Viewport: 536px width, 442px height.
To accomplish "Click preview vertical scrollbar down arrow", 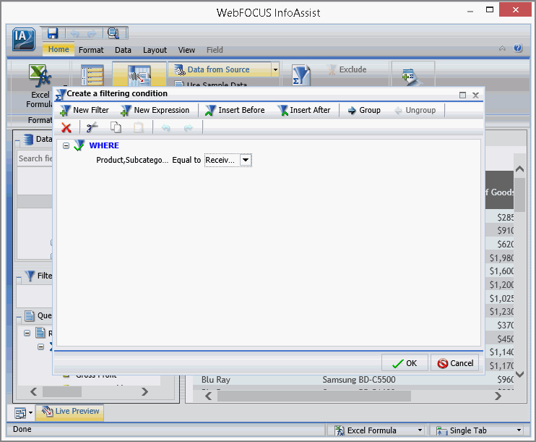I will pos(519,374).
